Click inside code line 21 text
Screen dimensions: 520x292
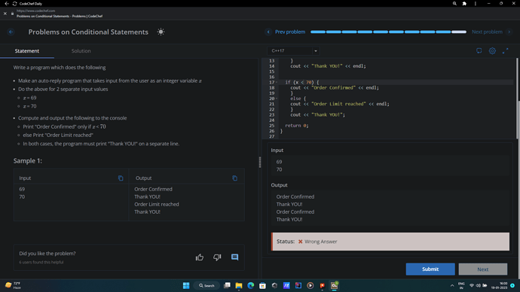[x=340, y=104]
